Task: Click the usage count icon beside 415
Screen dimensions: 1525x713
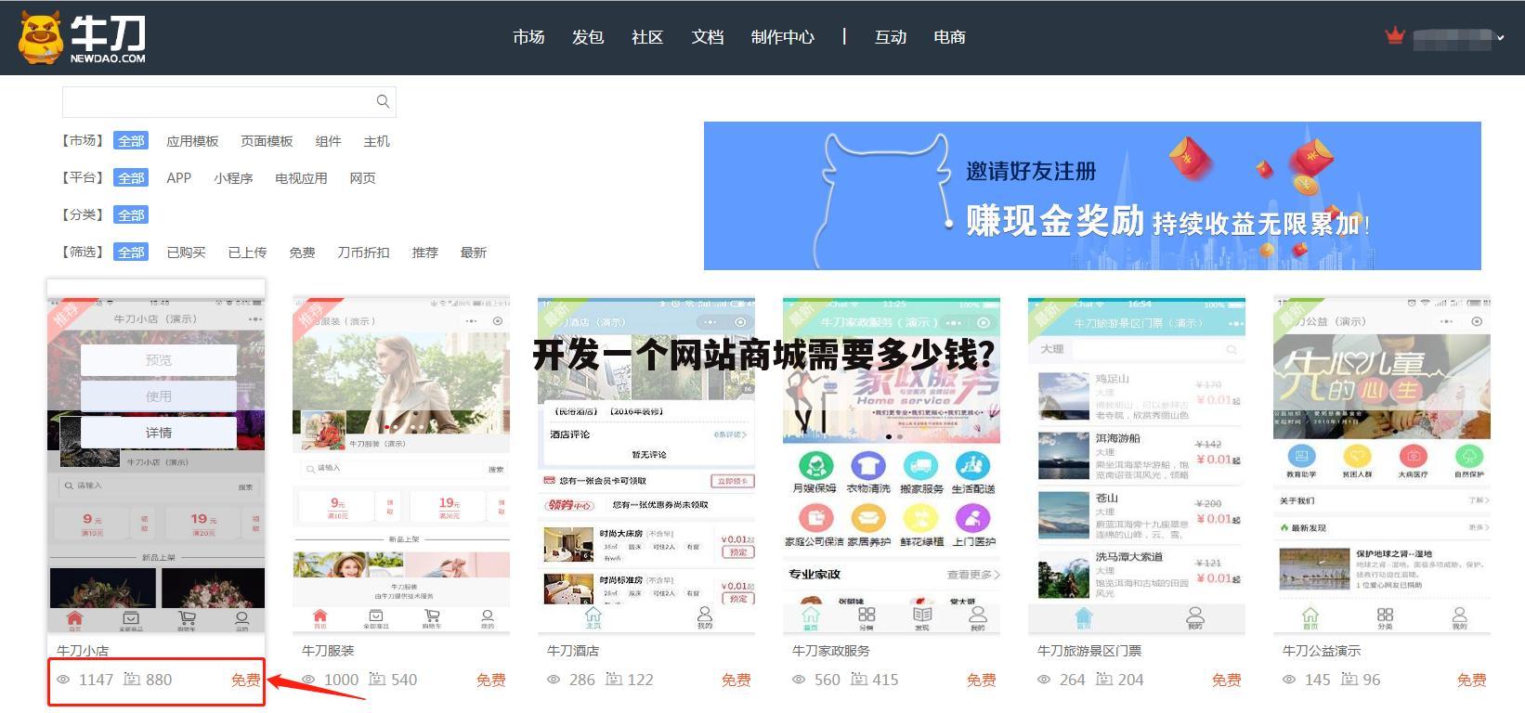Action: pos(858,680)
